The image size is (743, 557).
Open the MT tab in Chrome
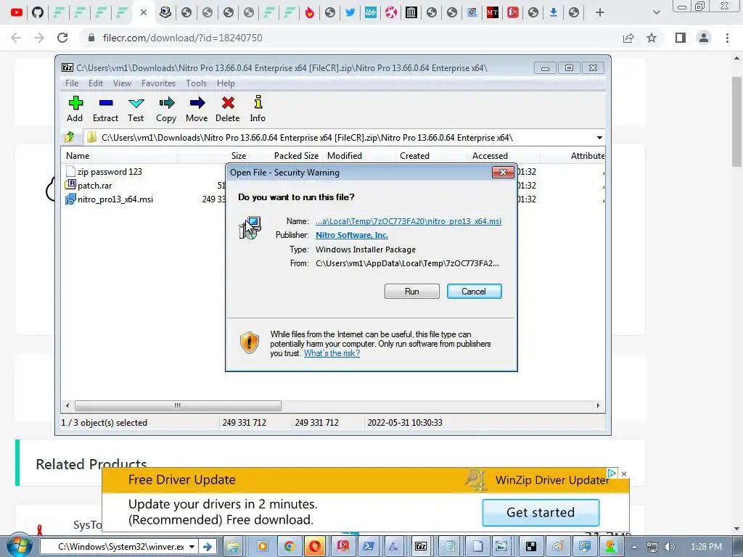[493, 12]
